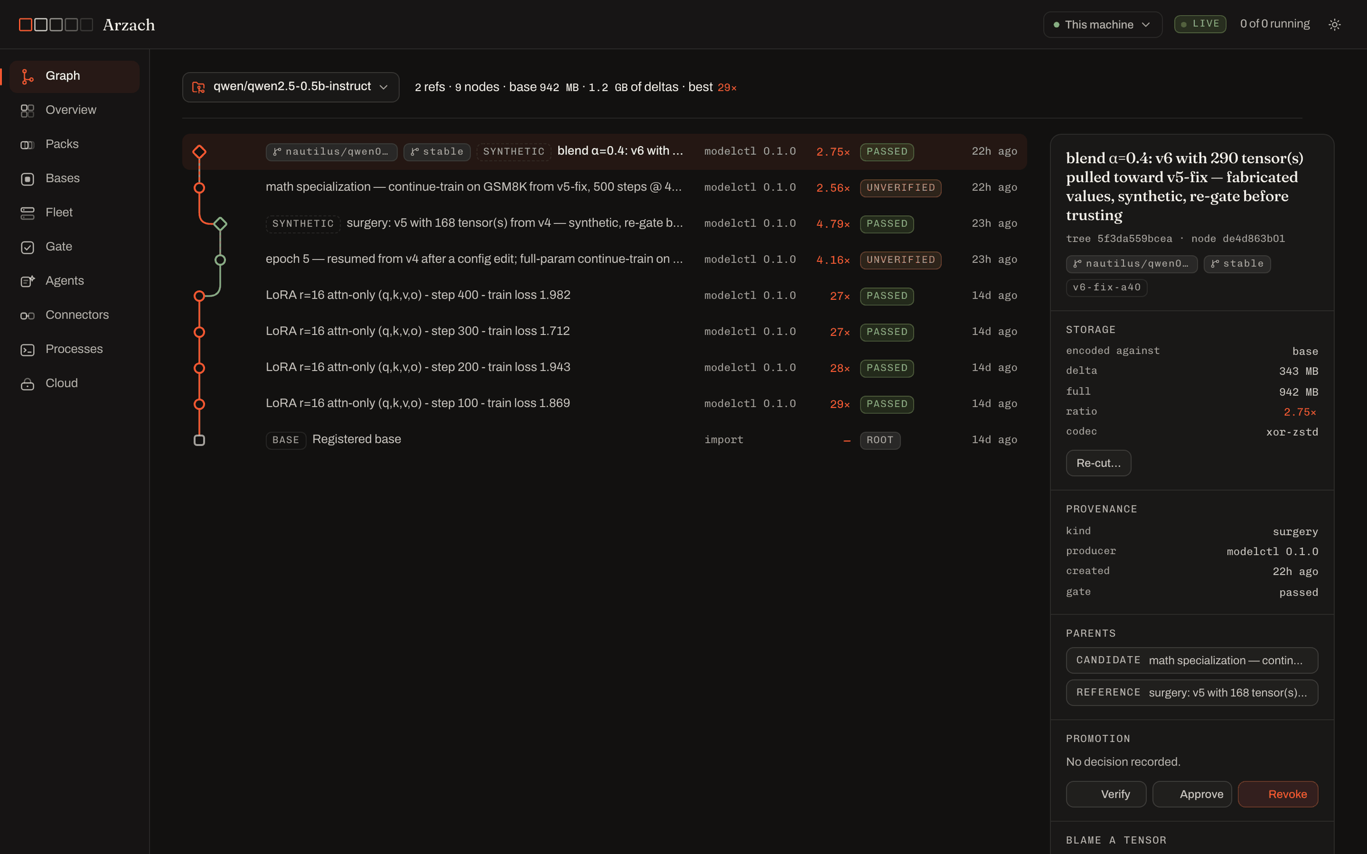The width and height of the screenshot is (1367, 854).
Task: Select the graph node for step 300
Action: [199, 332]
